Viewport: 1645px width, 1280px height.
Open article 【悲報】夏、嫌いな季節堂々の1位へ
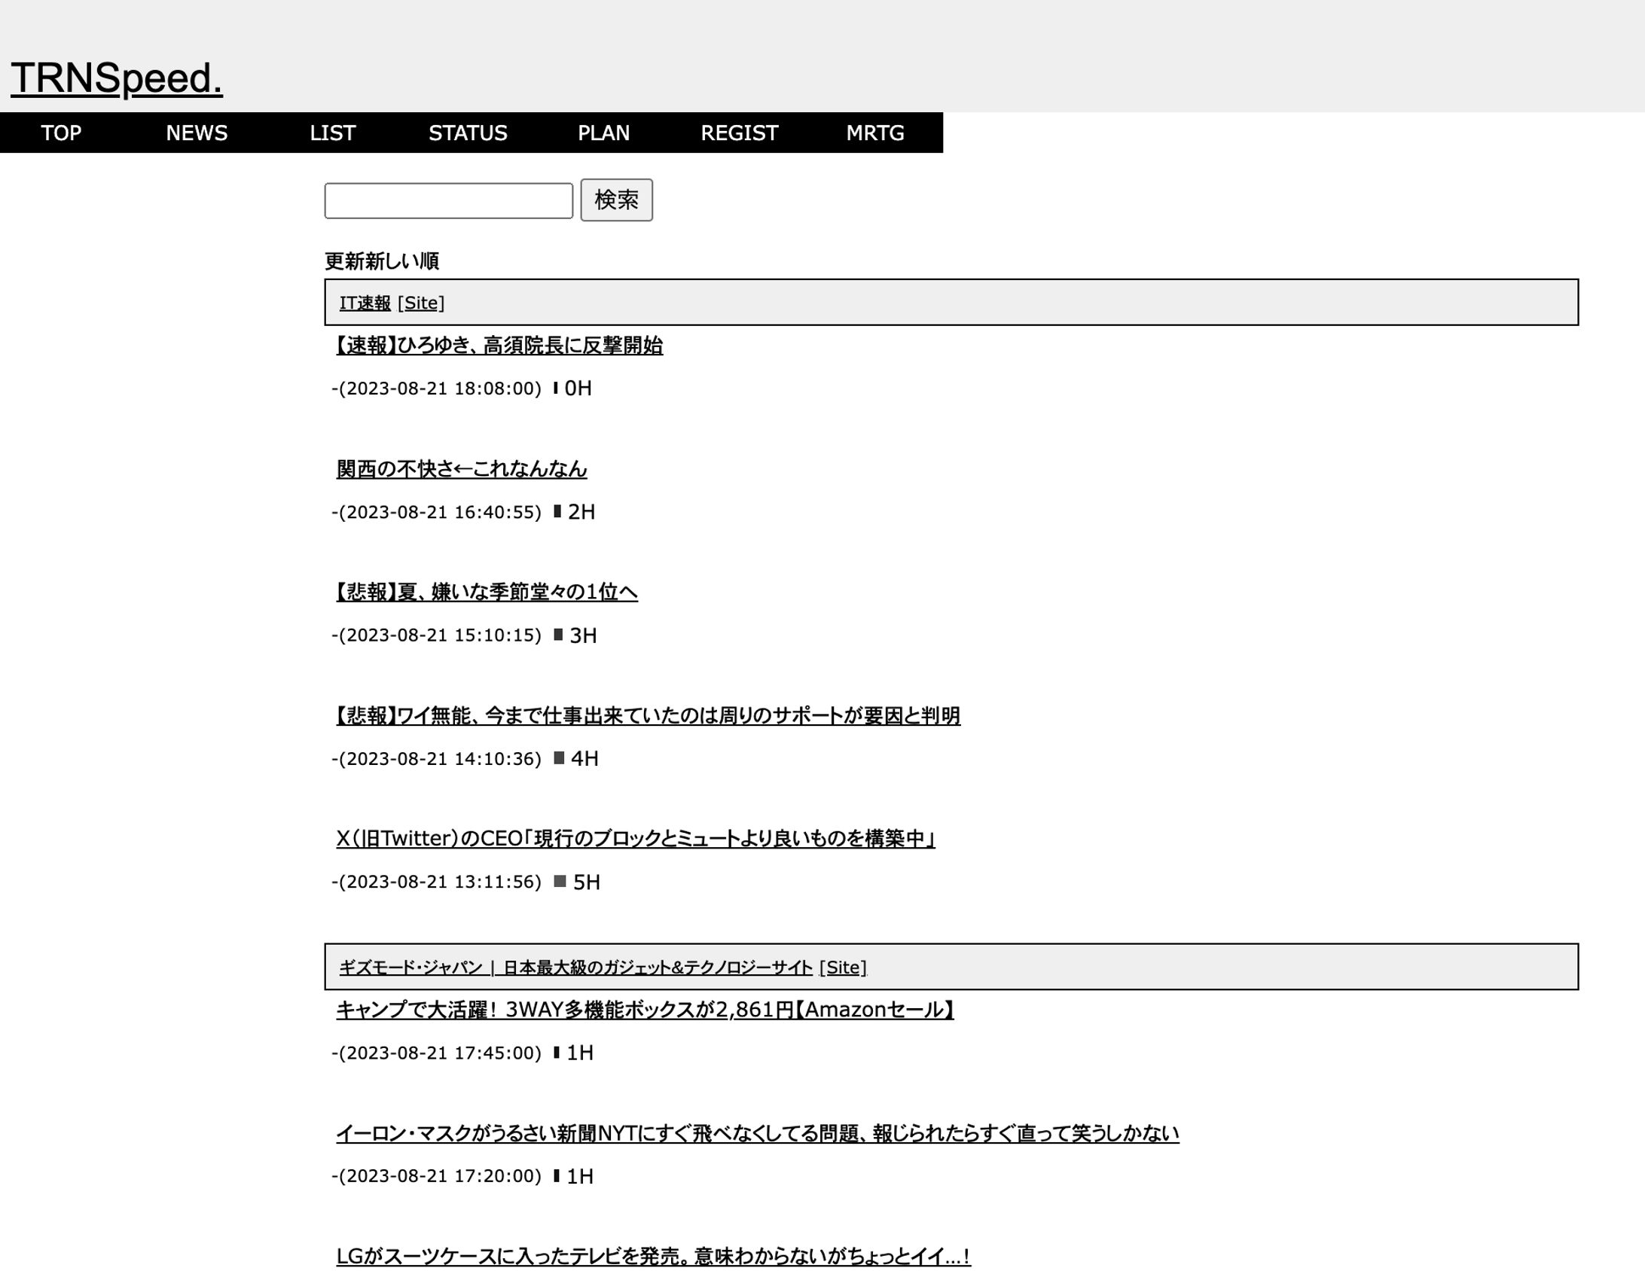click(x=487, y=592)
